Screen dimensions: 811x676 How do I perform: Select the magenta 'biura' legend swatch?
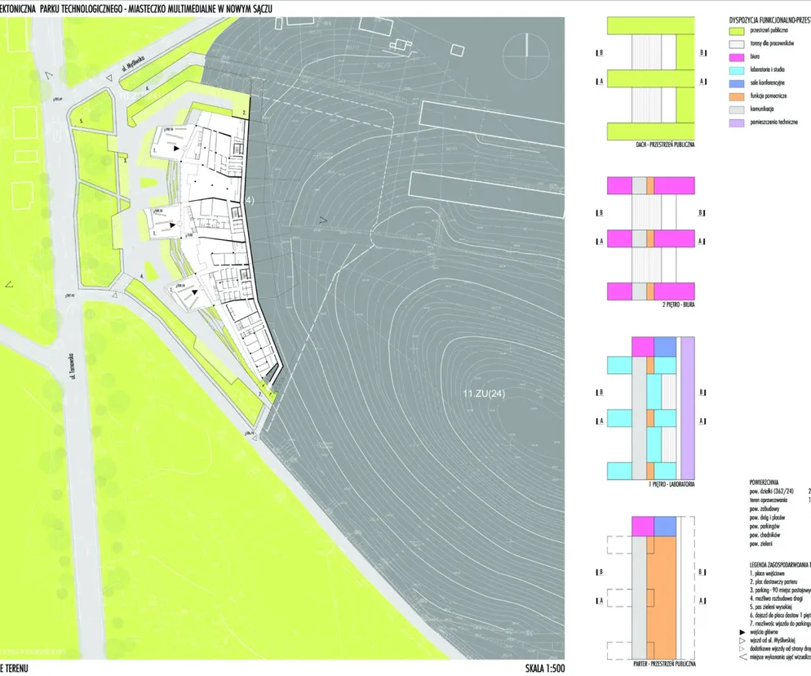[x=737, y=57]
